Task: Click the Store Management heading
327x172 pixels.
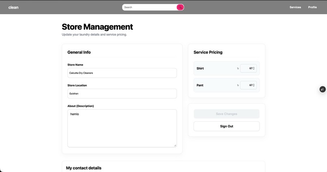Action: [x=97, y=27]
